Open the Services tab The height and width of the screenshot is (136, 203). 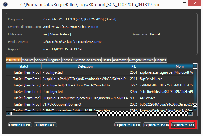click(41, 60)
